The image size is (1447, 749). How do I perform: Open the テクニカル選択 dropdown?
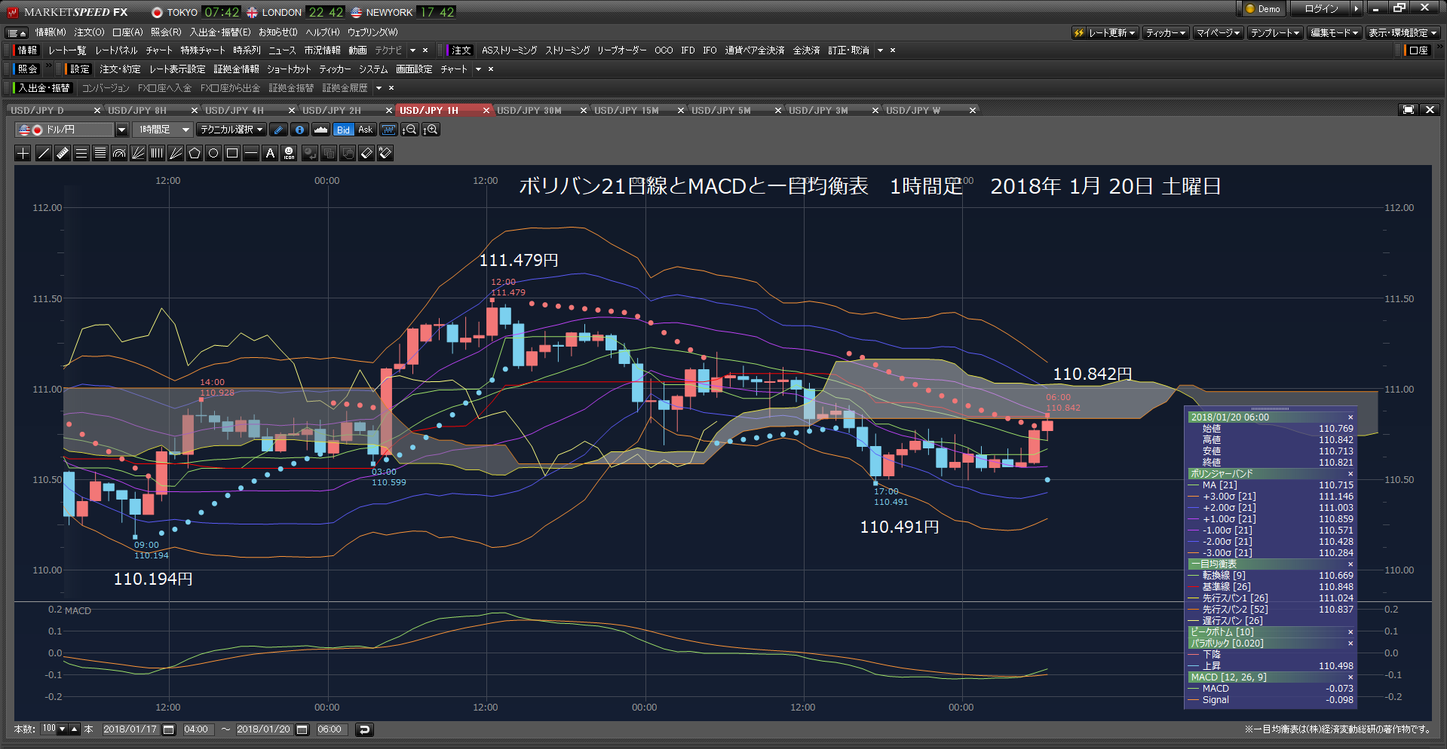[x=231, y=130]
